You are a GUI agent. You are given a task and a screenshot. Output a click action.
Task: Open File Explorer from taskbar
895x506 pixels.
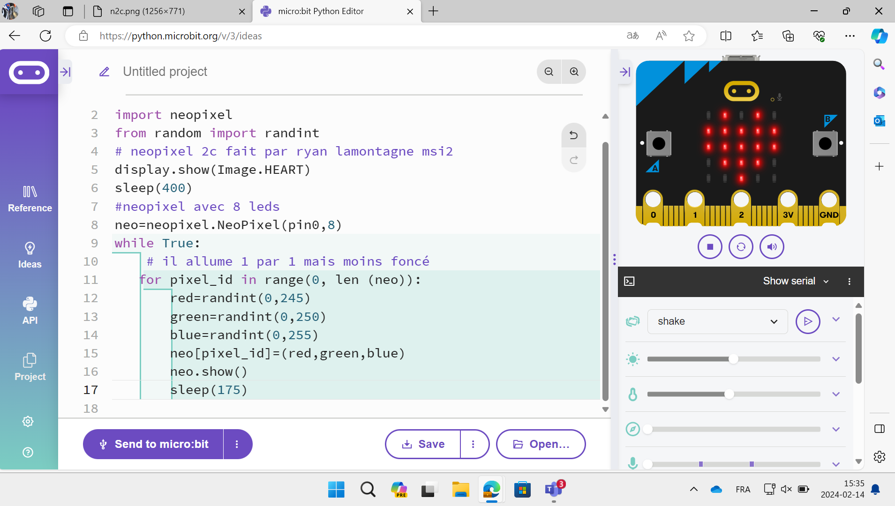[460, 490]
